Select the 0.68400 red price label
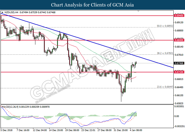This screenshot has height=132, width=185. [x=179, y=40]
